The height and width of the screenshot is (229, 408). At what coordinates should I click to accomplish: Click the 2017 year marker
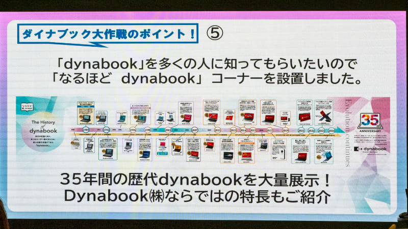pyautogui.click(x=269, y=130)
